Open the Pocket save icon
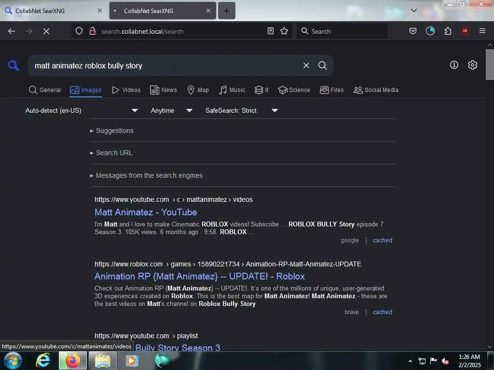 pyautogui.click(x=413, y=31)
